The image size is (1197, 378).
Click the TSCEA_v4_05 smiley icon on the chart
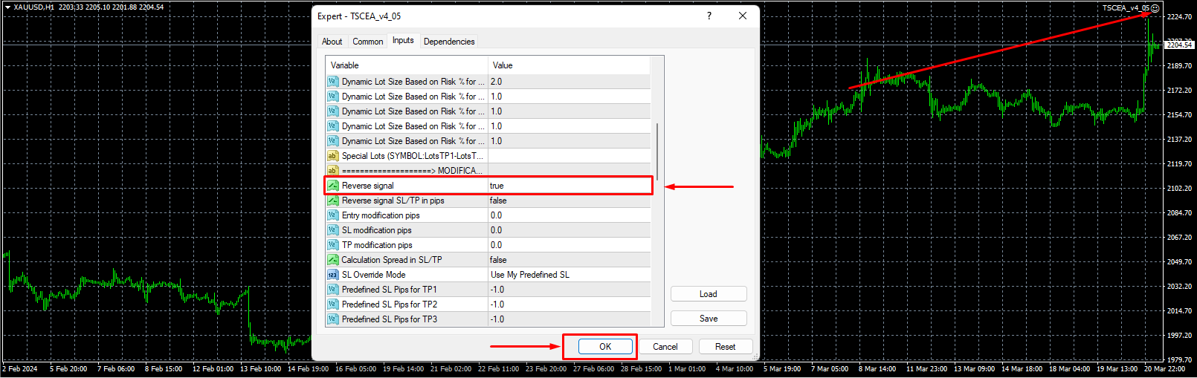pos(1155,8)
